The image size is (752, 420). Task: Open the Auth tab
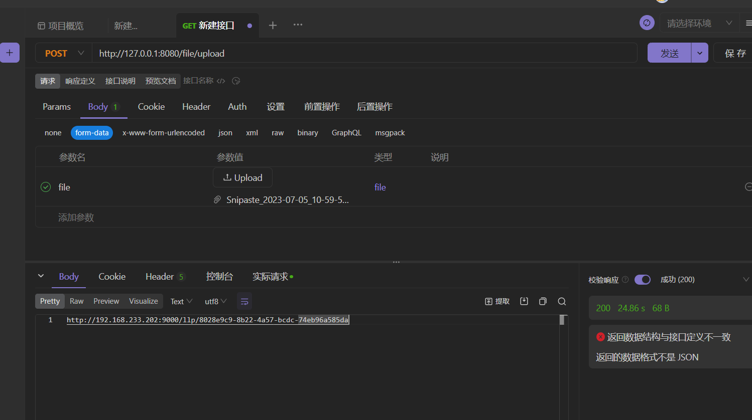point(237,107)
